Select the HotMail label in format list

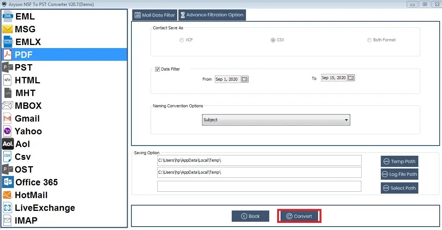coord(31,195)
